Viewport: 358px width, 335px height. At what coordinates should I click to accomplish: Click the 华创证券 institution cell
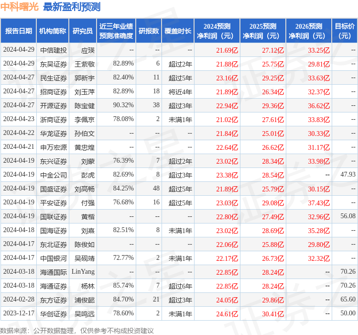[x=54, y=314]
